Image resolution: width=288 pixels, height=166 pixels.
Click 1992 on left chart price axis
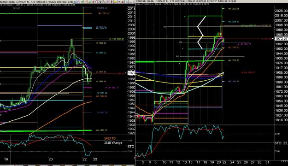point(131,46)
